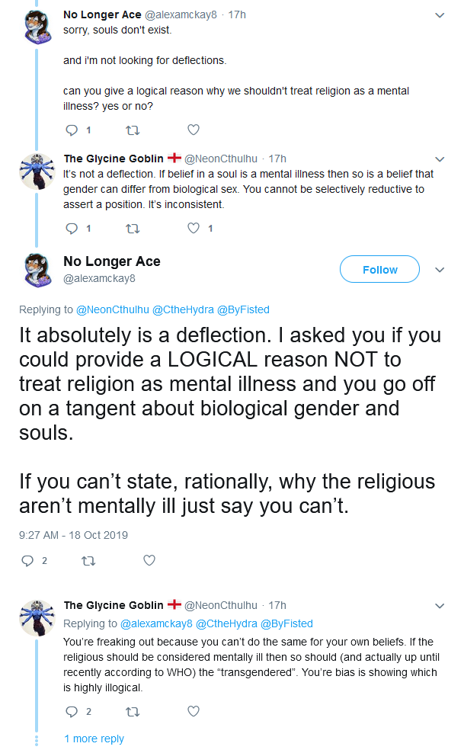Follow No Longer Ace
The image size is (464, 753).
(379, 269)
